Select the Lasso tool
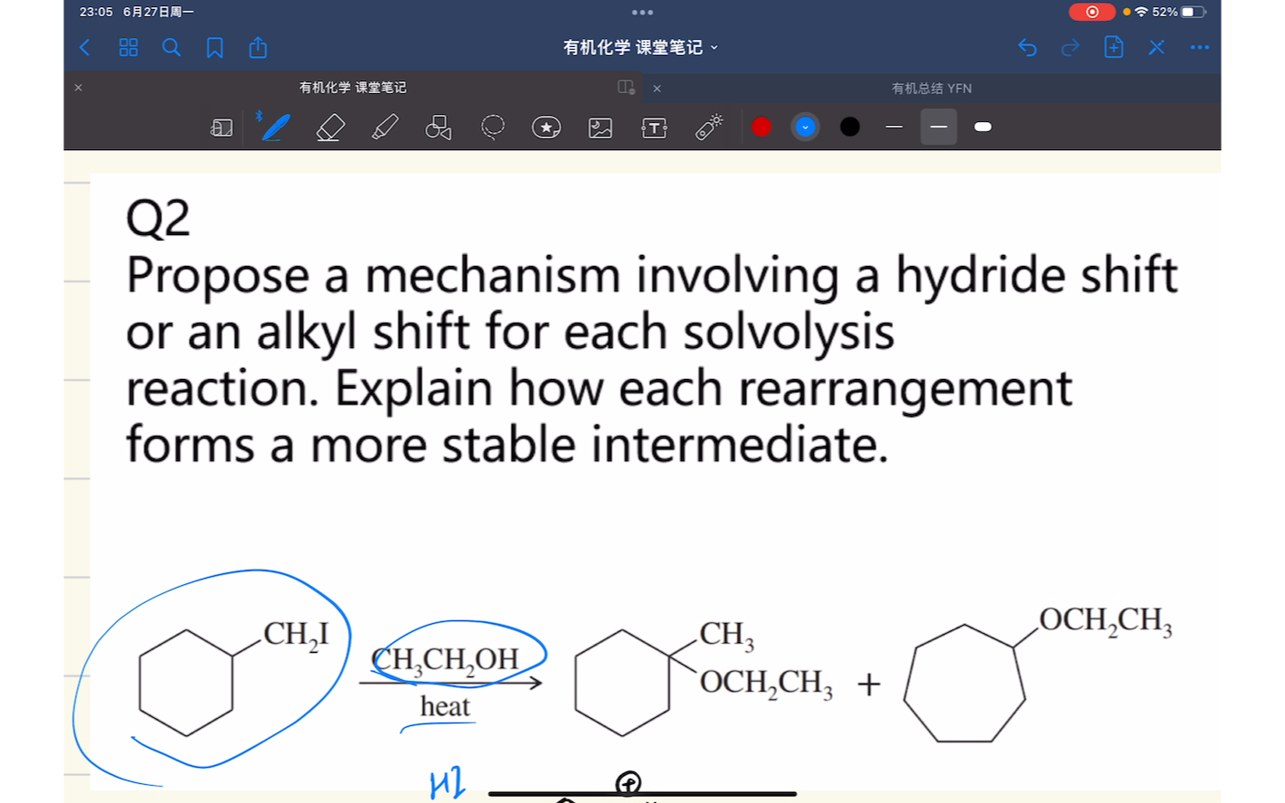Viewport: 1285px width, 803px height. (493, 128)
